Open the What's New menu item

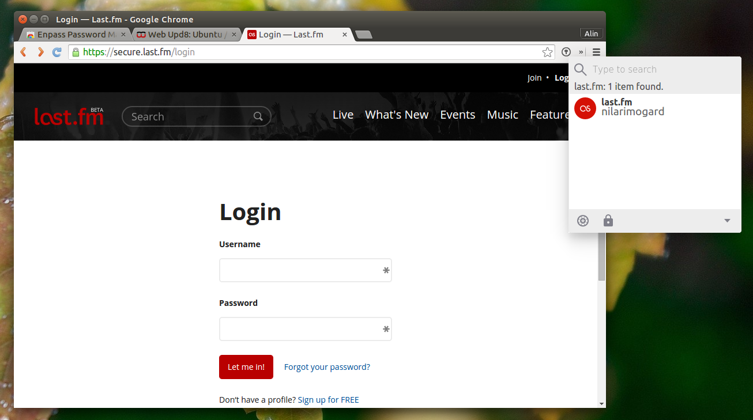tap(397, 115)
